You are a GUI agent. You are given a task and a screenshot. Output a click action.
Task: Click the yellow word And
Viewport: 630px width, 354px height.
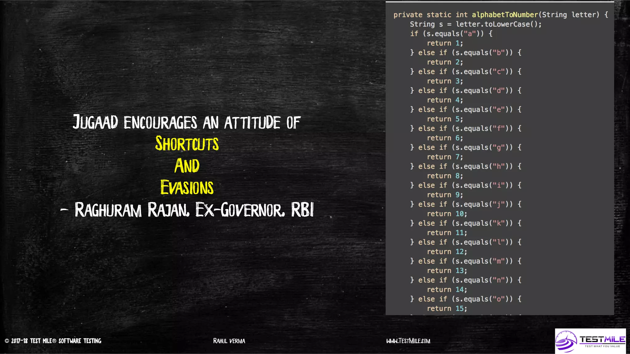click(x=187, y=166)
